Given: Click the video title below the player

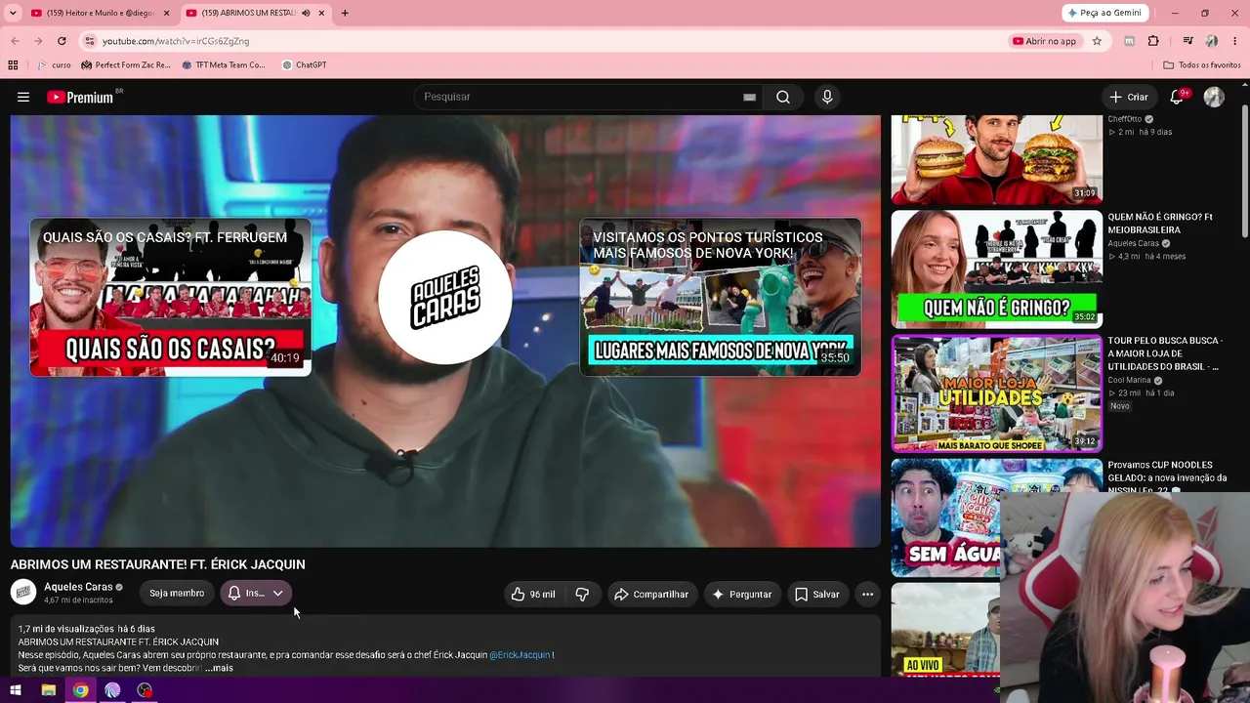Looking at the screenshot, I should [158, 564].
